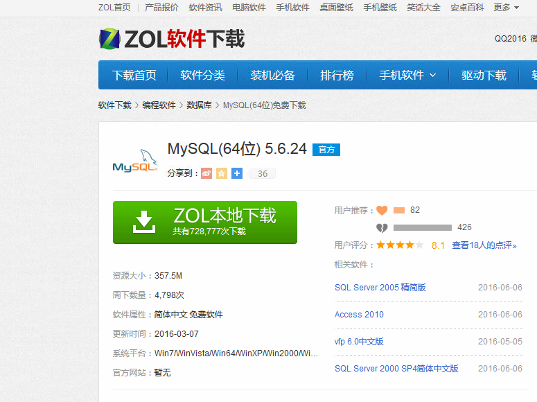Click the ZOL本地下载 green button
The height and width of the screenshot is (402, 537).
[x=205, y=222]
